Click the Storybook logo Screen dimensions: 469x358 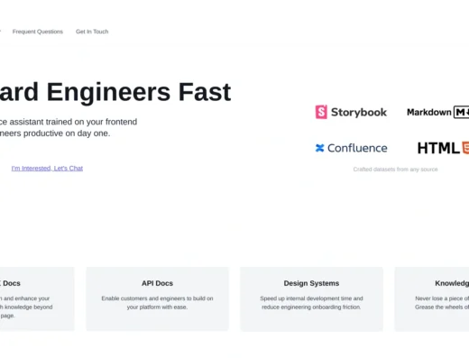351,112
